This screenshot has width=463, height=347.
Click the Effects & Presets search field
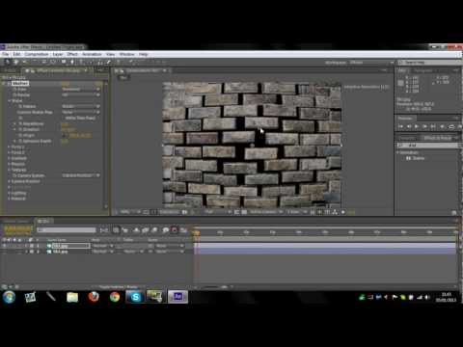coord(428,146)
